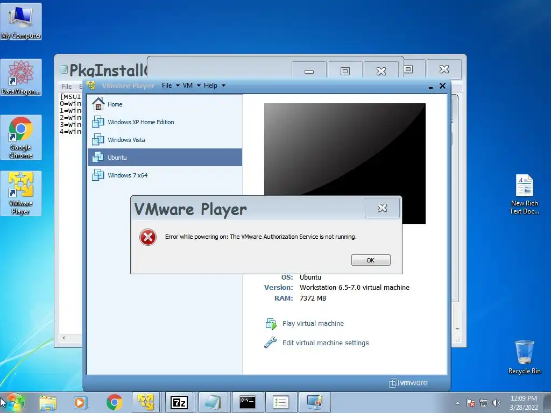Click the Ubuntu VM icon
This screenshot has width=551, height=413.
(98, 158)
